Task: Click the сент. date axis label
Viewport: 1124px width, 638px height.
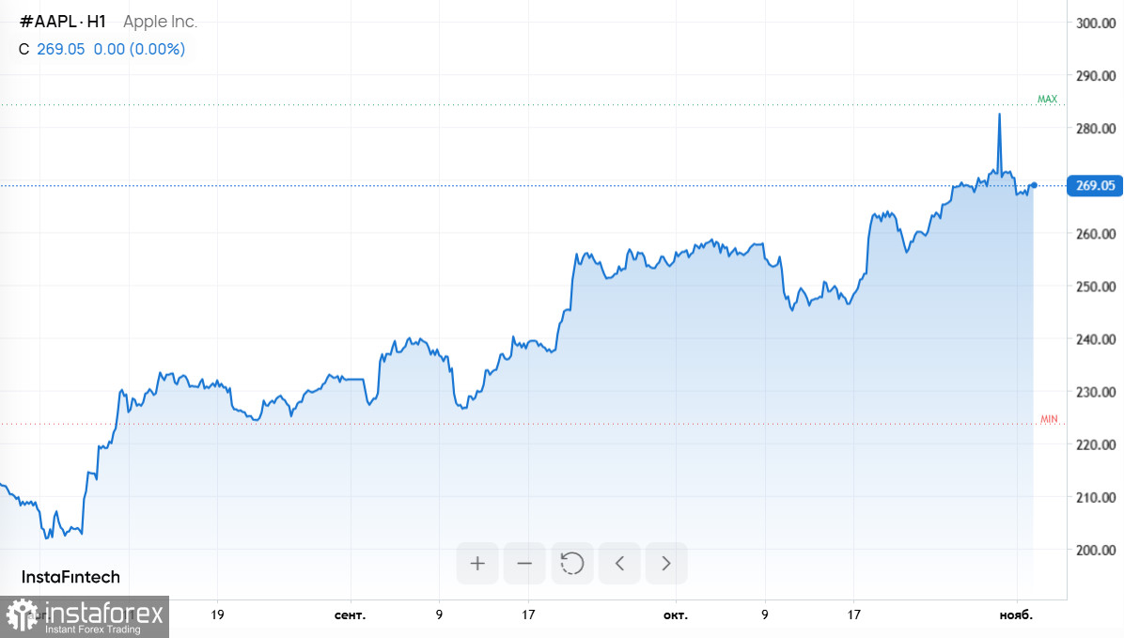Action: tap(350, 615)
